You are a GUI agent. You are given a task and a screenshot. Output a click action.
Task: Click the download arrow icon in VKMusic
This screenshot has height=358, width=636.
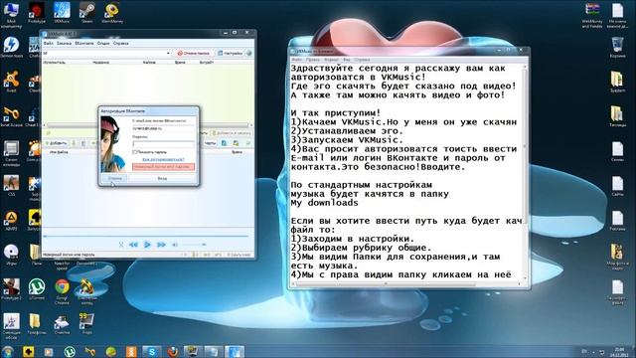coord(74,143)
